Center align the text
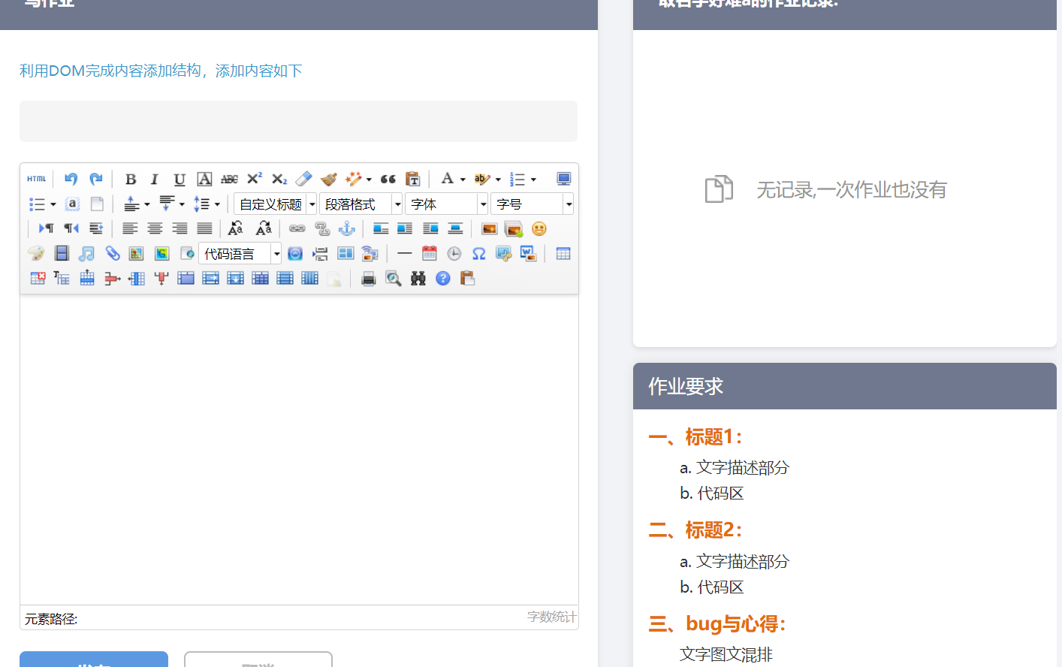The width and height of the screenshot is (1062, 667). pyautogui.click(x=155, y=228)
